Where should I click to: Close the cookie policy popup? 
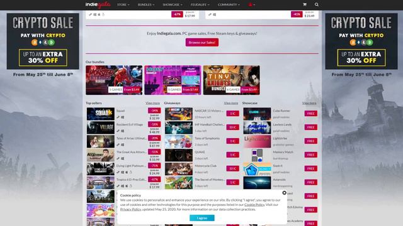[x=284, y=193]
